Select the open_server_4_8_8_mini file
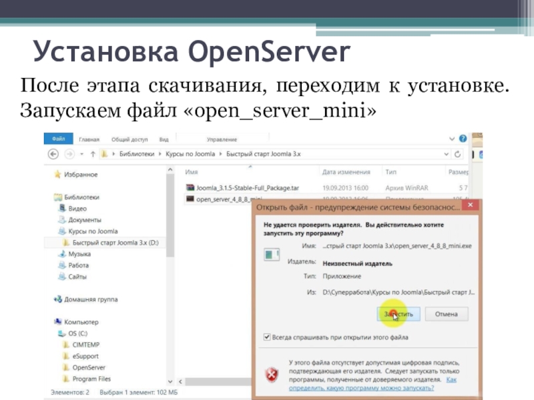 pyautogui.click(x=225, y=199)
